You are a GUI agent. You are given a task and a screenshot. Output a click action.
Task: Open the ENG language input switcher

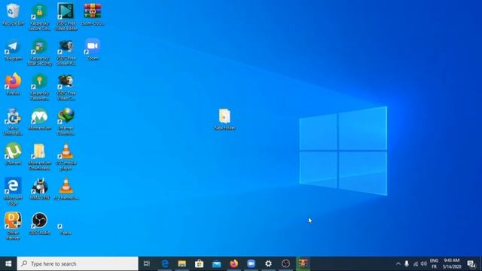point(434,263)
